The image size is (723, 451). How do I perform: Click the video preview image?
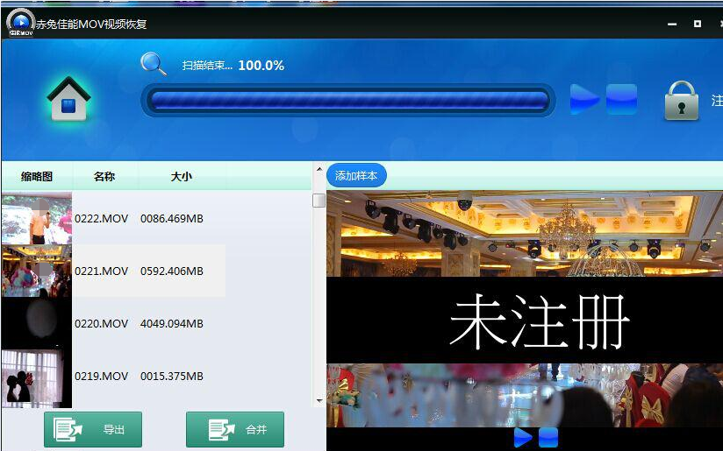[525, 308]
